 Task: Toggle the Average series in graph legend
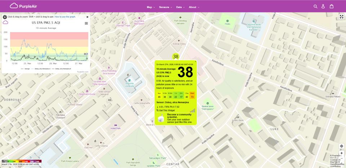25,69
